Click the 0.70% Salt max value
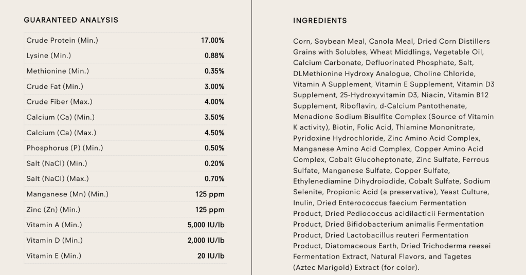The image size is (526, 275). (x=214, y=179)
